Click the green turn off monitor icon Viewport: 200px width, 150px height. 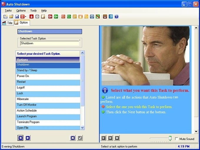coord(98,16)
